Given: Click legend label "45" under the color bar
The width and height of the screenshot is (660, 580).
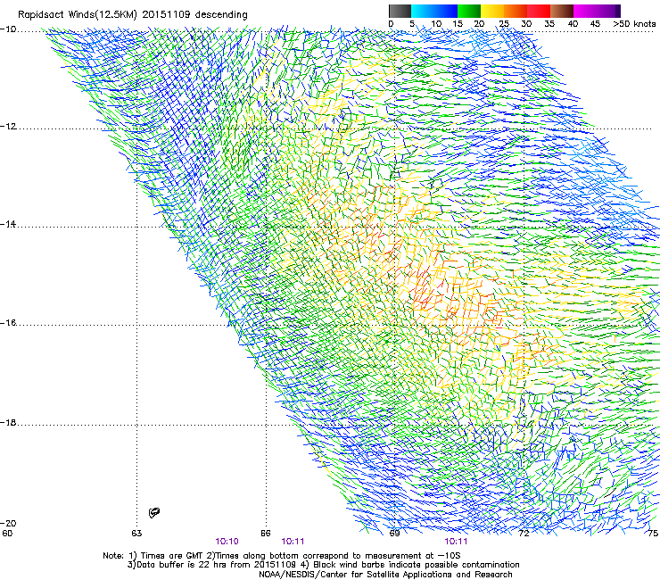Looking at the screenshot, I should (x=595, y=23).
